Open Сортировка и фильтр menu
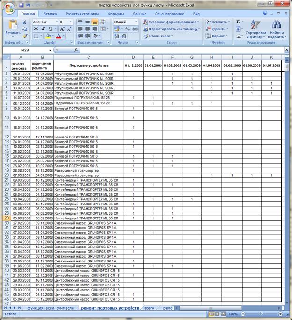The image size is (292, 320). [x=255, y=29]
